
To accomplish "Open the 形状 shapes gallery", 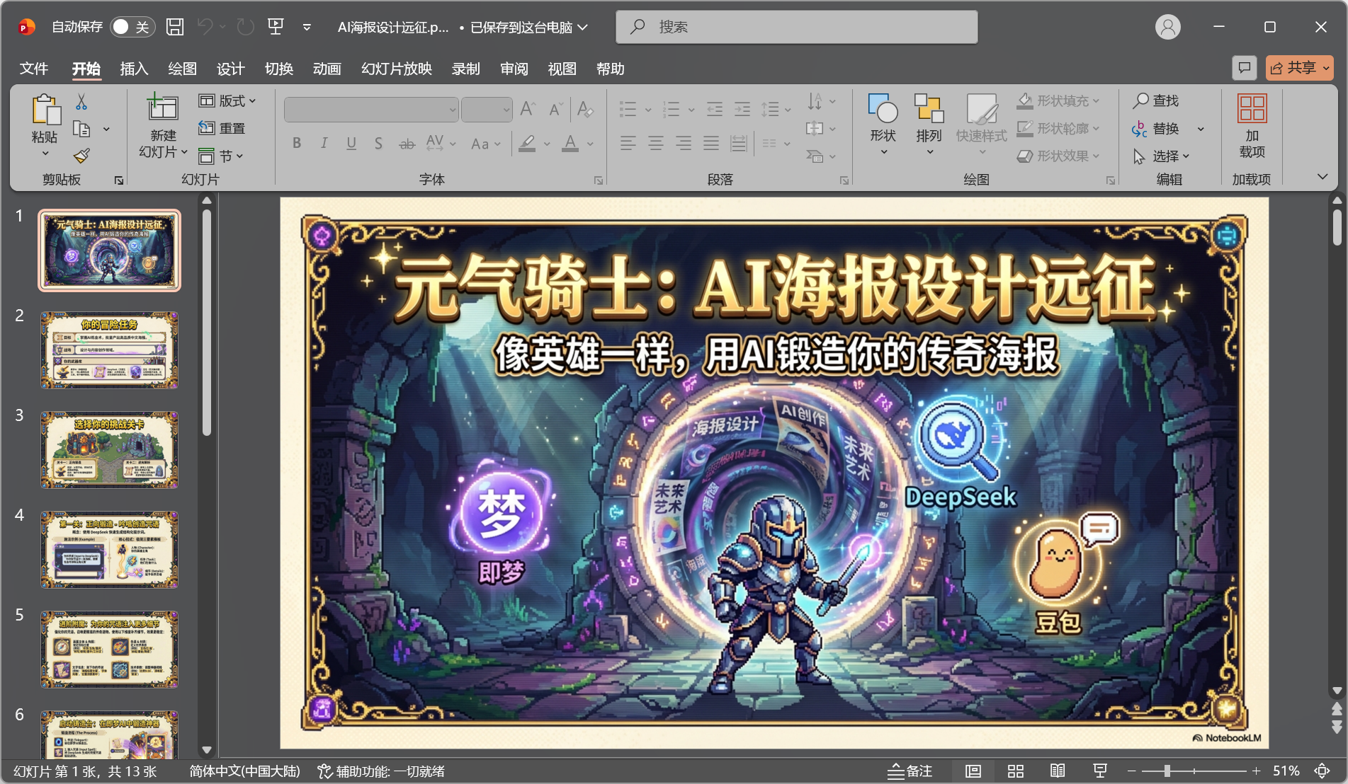I will coord(883,125).
